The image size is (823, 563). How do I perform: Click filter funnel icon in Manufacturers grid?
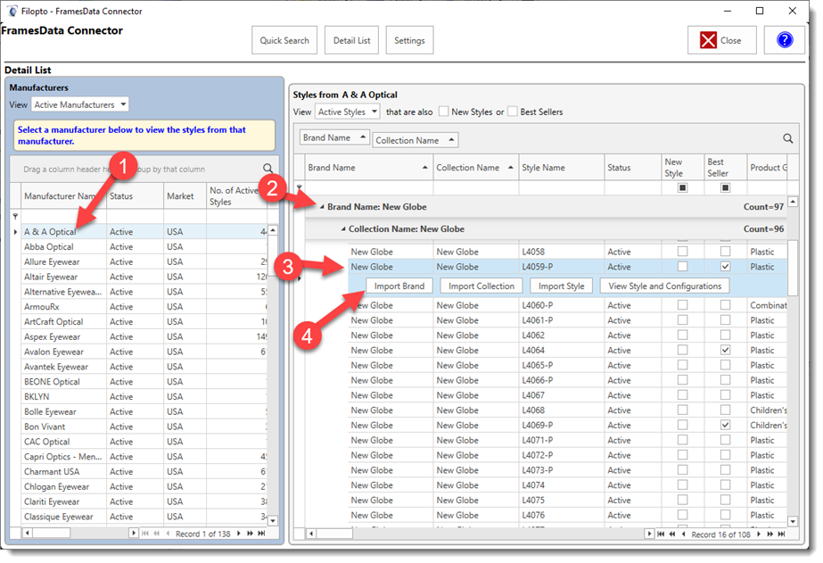[x=15, y=217]
